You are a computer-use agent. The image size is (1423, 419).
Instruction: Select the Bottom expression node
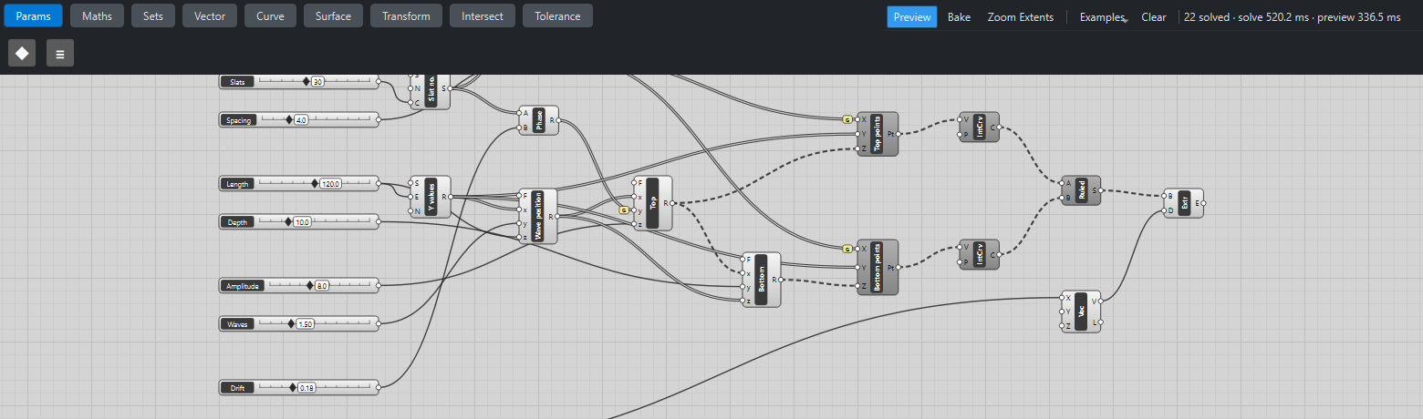click(762, 280)
